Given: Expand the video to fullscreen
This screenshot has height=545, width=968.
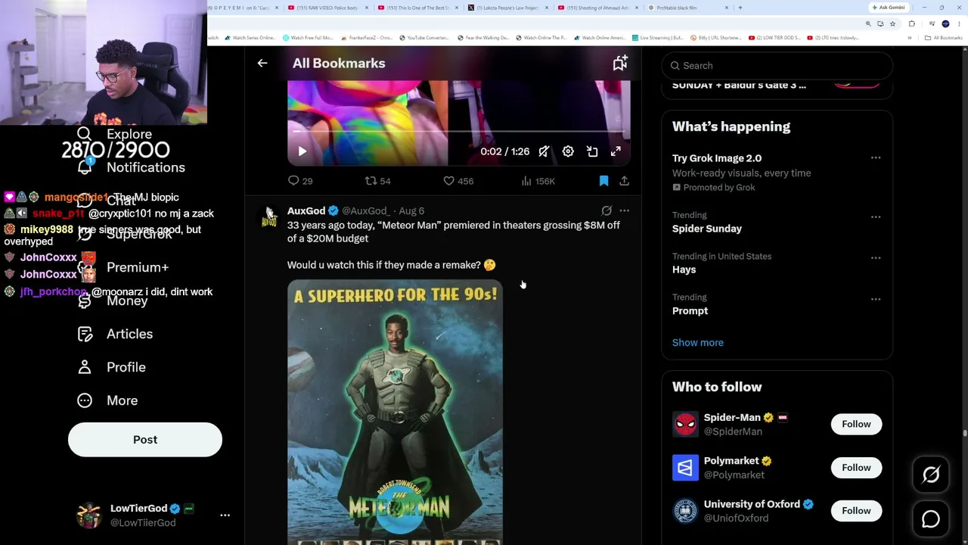Looking at the screenshot, I should click(x=616, y=151).
